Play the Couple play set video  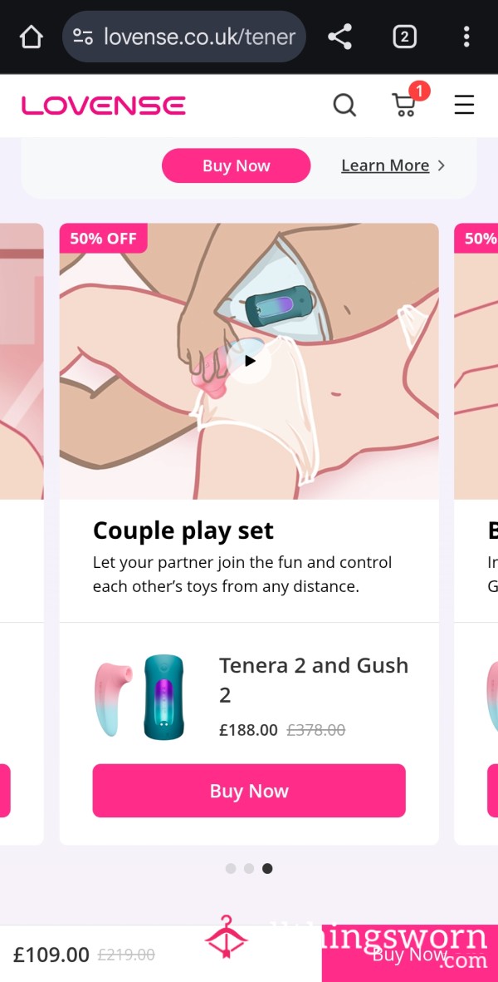(249, 361)
